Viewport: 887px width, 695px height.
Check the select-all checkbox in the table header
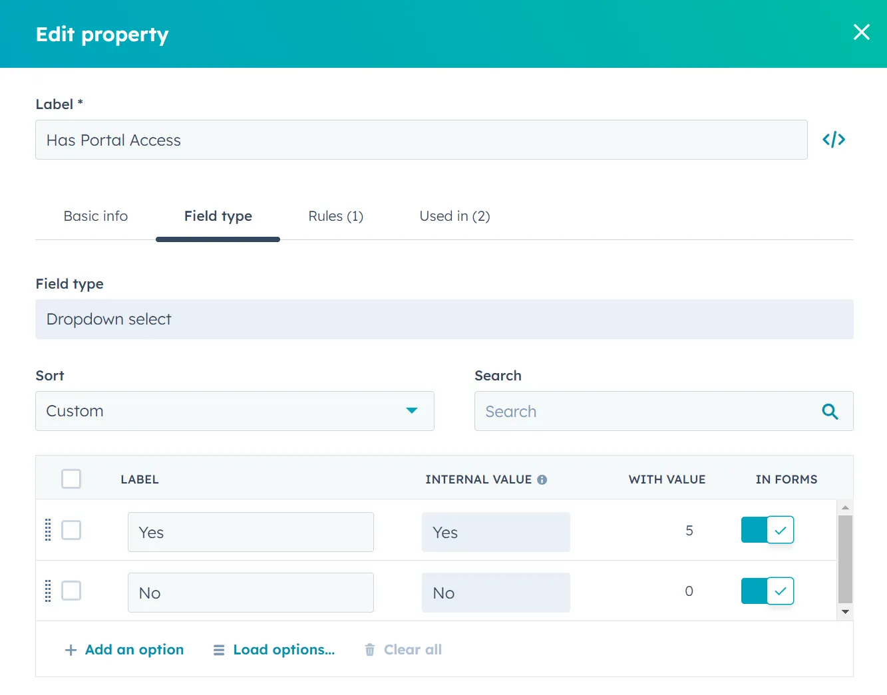71,479
